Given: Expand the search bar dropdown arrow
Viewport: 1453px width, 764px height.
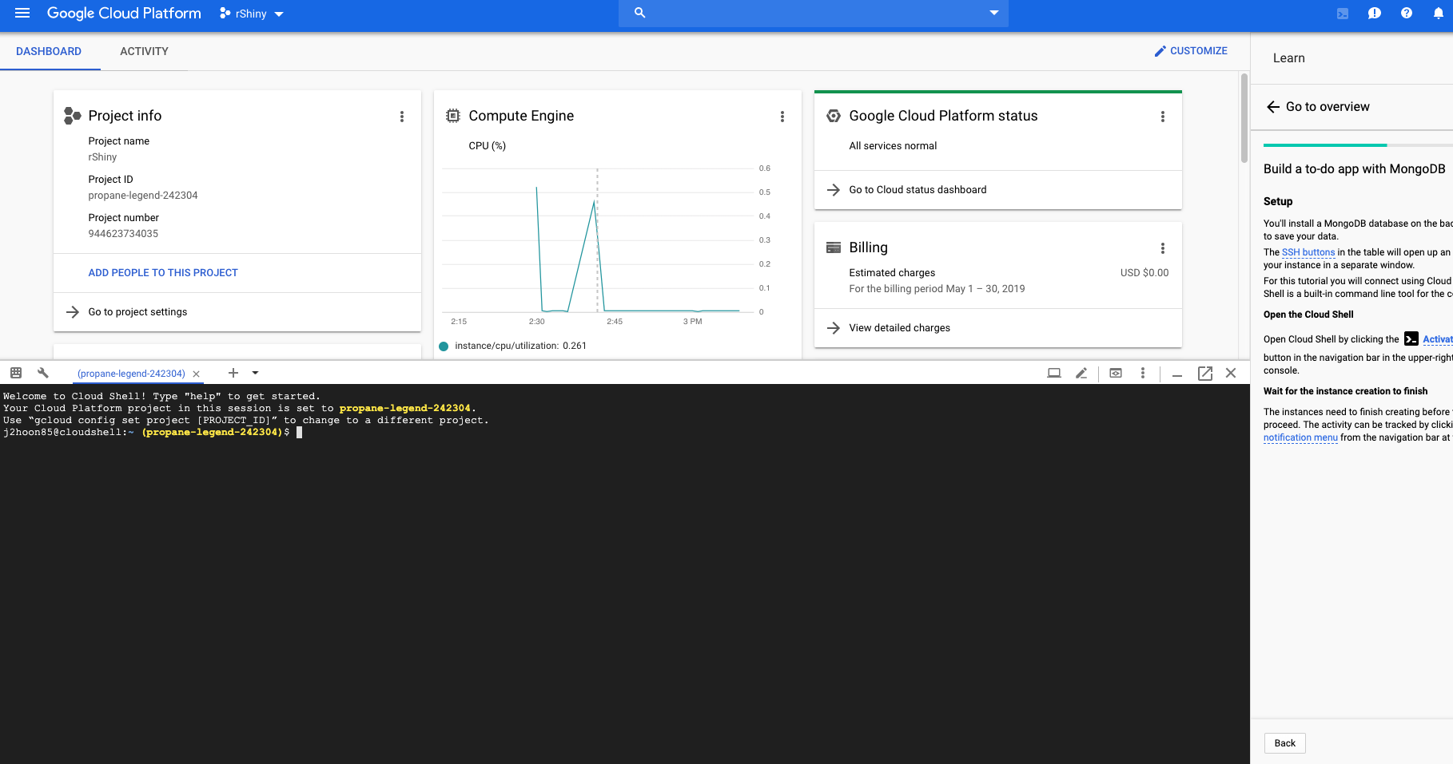Looking at the screenshot, I should pos(994,13).
